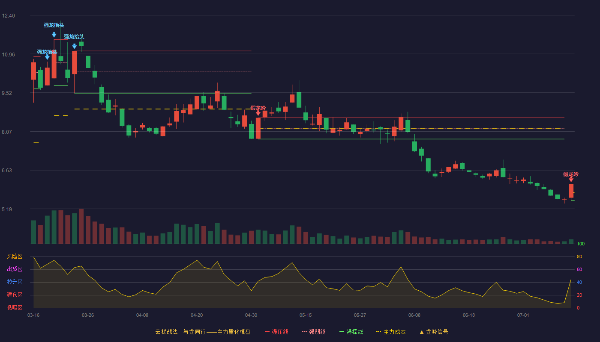This screenshot has height=342, width=600.
Task: Select the 拉升区 zone label
Action: click(15, 282)
